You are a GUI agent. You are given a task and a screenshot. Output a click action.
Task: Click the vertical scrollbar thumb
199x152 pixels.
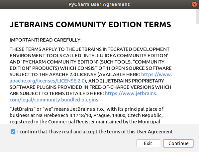(x=197, y=17)
